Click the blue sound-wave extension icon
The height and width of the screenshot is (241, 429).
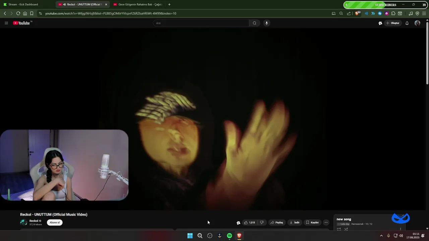click(x=366, y=13)
